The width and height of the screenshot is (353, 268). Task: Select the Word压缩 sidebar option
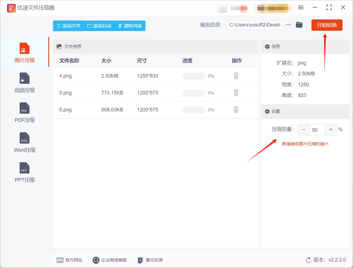pyautogui.click(x=25, y=142)
